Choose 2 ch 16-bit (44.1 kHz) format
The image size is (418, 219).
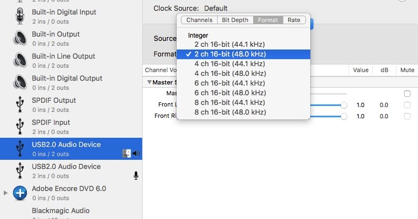tap(229, 44)
